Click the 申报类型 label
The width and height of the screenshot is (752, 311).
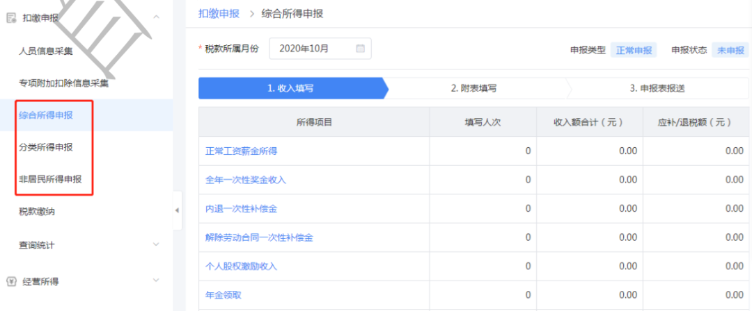588,50
